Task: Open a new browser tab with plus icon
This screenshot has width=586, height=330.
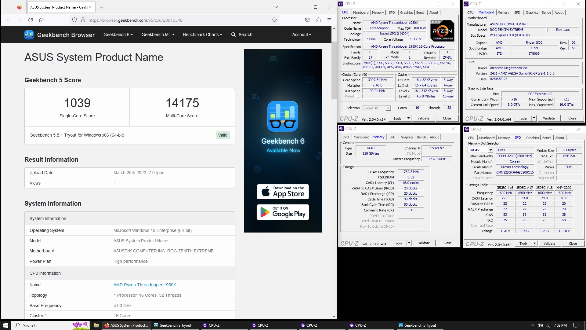Action: coord(102,7)
